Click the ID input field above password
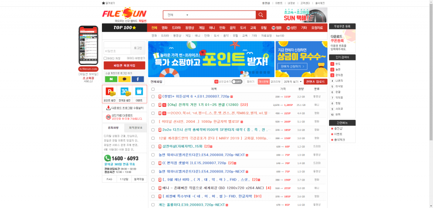The image size is (433, 208). pyautogui.click(x=117, y=45)
